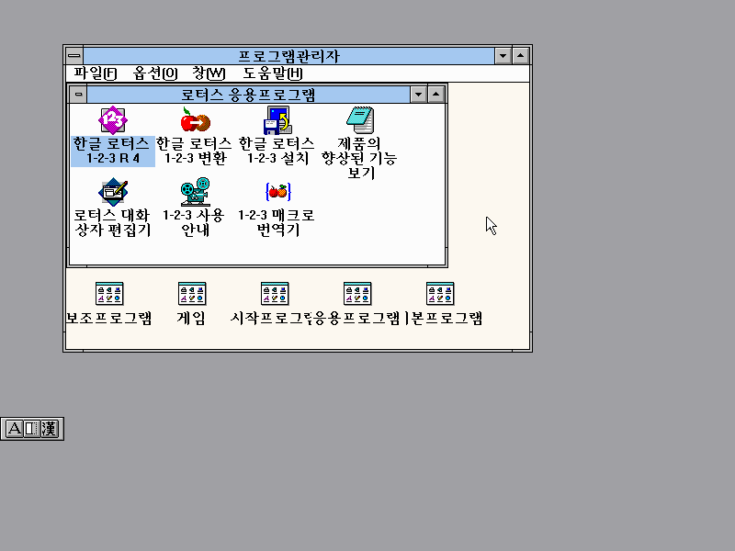Toggle the 漢 Hanja conversion button
The width and height of the screenshot is (735, 551).
point(50,429)
